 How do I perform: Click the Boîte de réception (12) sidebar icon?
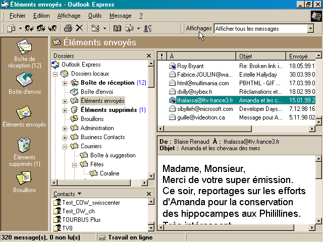tap(24, 47)
